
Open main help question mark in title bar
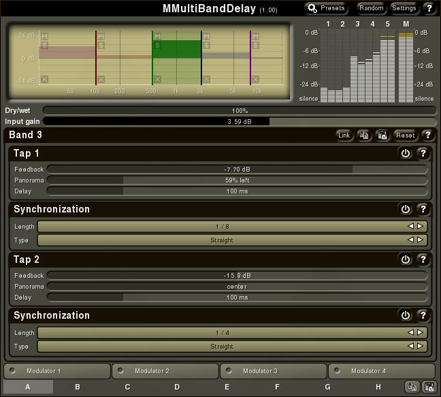coord(429,8)
